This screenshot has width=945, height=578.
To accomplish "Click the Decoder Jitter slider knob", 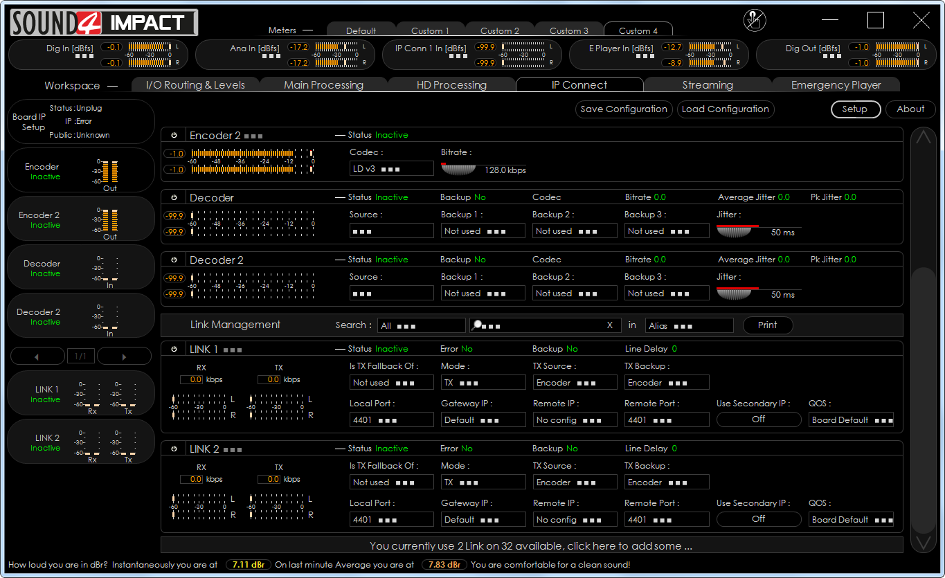I will pos(734,232).
